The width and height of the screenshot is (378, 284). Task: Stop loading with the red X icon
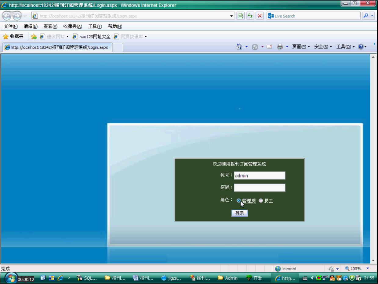click(x=260, y=16)
